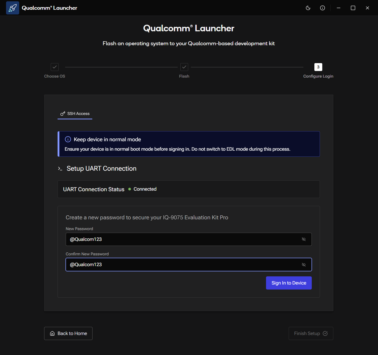Click the Finish Setup button
The image size is (378, 355).
tap(311, 333)
